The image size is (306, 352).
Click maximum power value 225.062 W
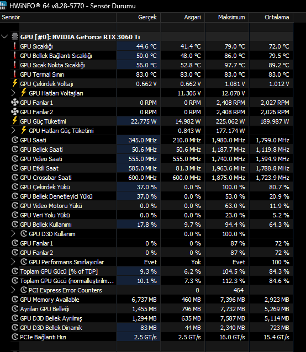click(231, 121)
